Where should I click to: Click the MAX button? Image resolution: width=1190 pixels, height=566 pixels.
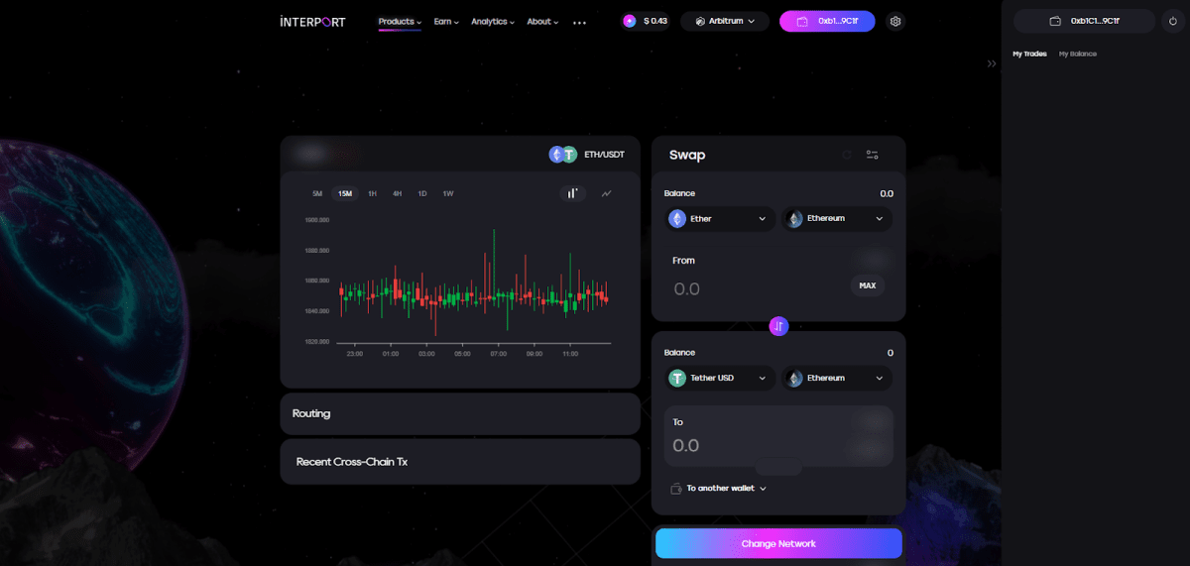868,285
